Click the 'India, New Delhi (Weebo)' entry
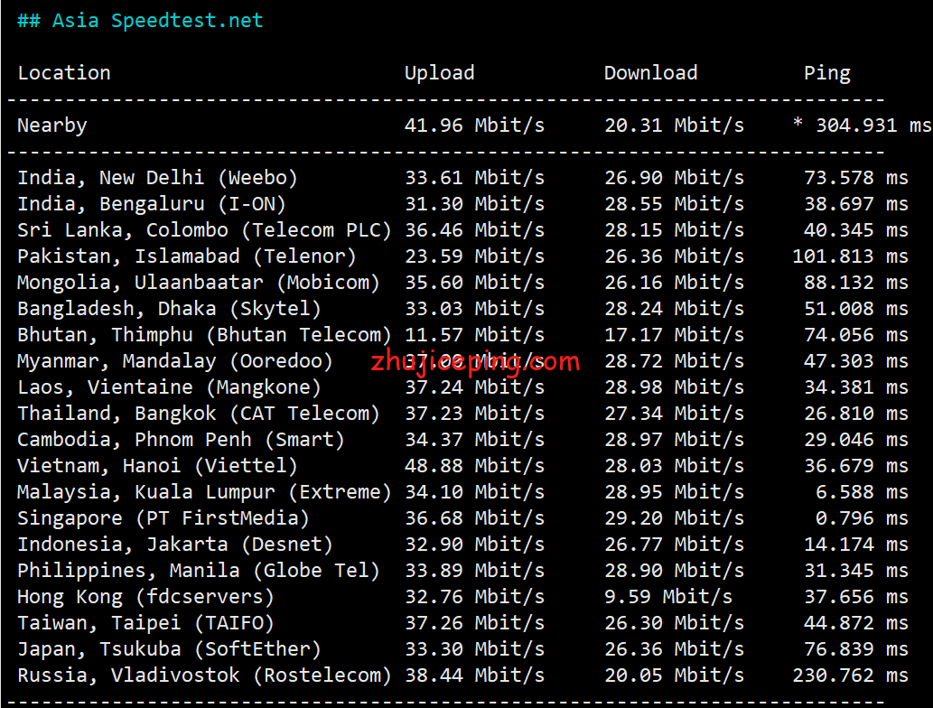Image resolution: width=933 pixels, height=708 pixels. point(157,178)
